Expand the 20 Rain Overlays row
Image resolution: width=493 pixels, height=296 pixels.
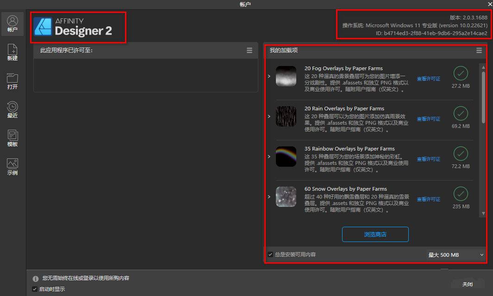269,116
